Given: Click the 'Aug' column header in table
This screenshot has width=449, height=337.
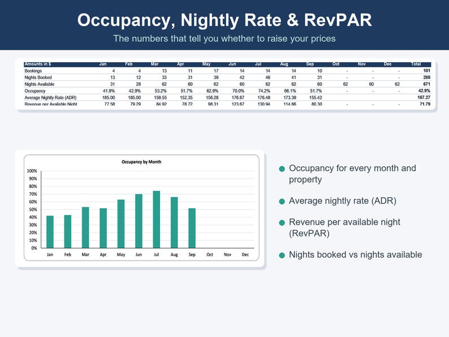Looking at the screenshot, I should (x=284, y=64).
